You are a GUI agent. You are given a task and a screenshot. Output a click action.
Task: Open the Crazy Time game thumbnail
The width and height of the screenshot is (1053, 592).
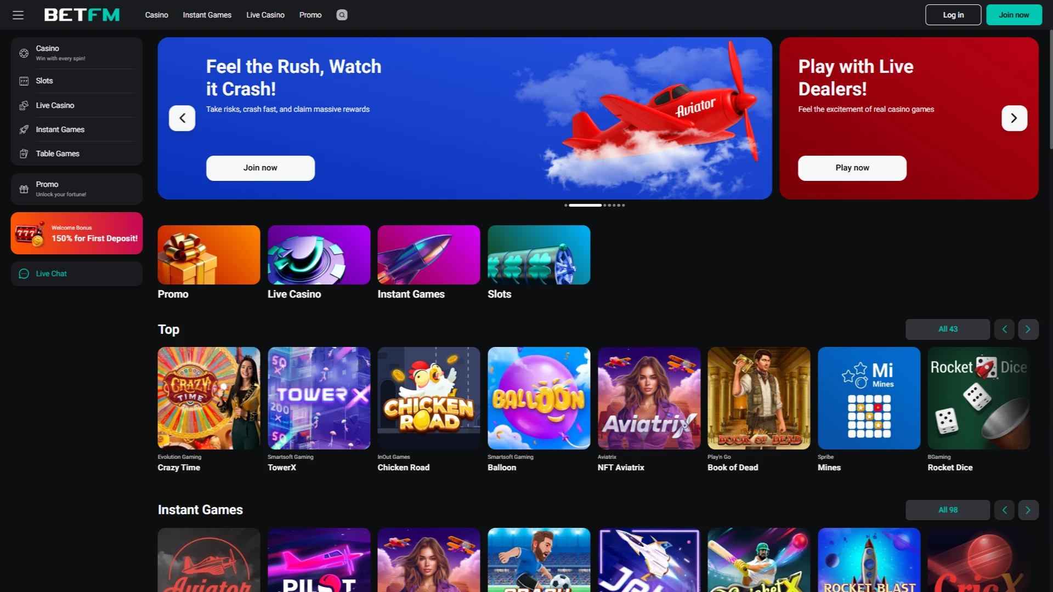(208, 398)
